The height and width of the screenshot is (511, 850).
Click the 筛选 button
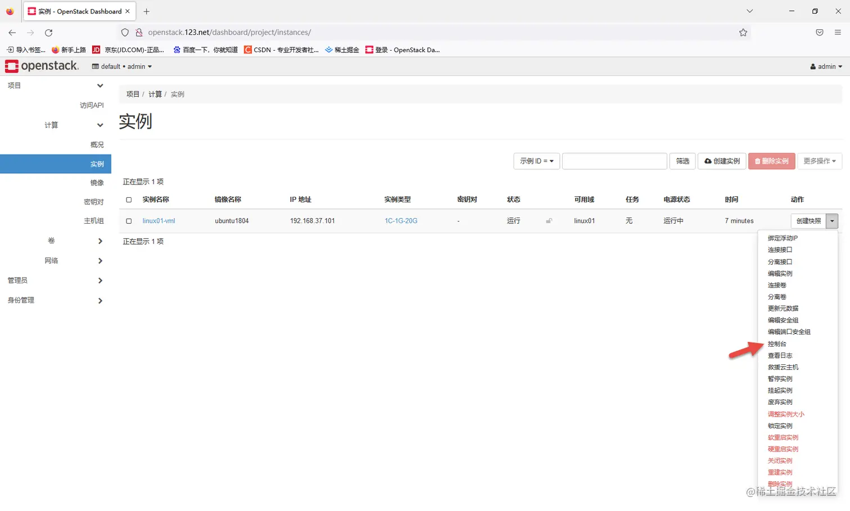tap(682, 161)
